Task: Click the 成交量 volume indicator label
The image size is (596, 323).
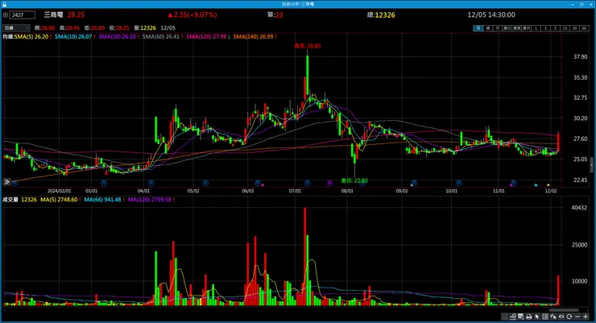Action: pyautogui.click(x=10, y=200)
